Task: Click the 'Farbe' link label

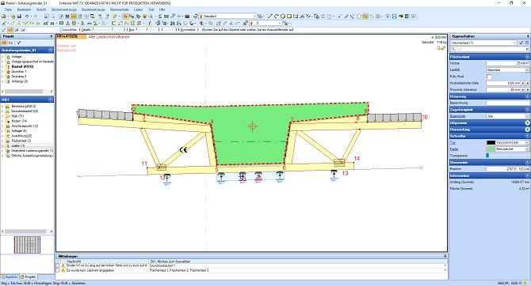Action: 454,149
